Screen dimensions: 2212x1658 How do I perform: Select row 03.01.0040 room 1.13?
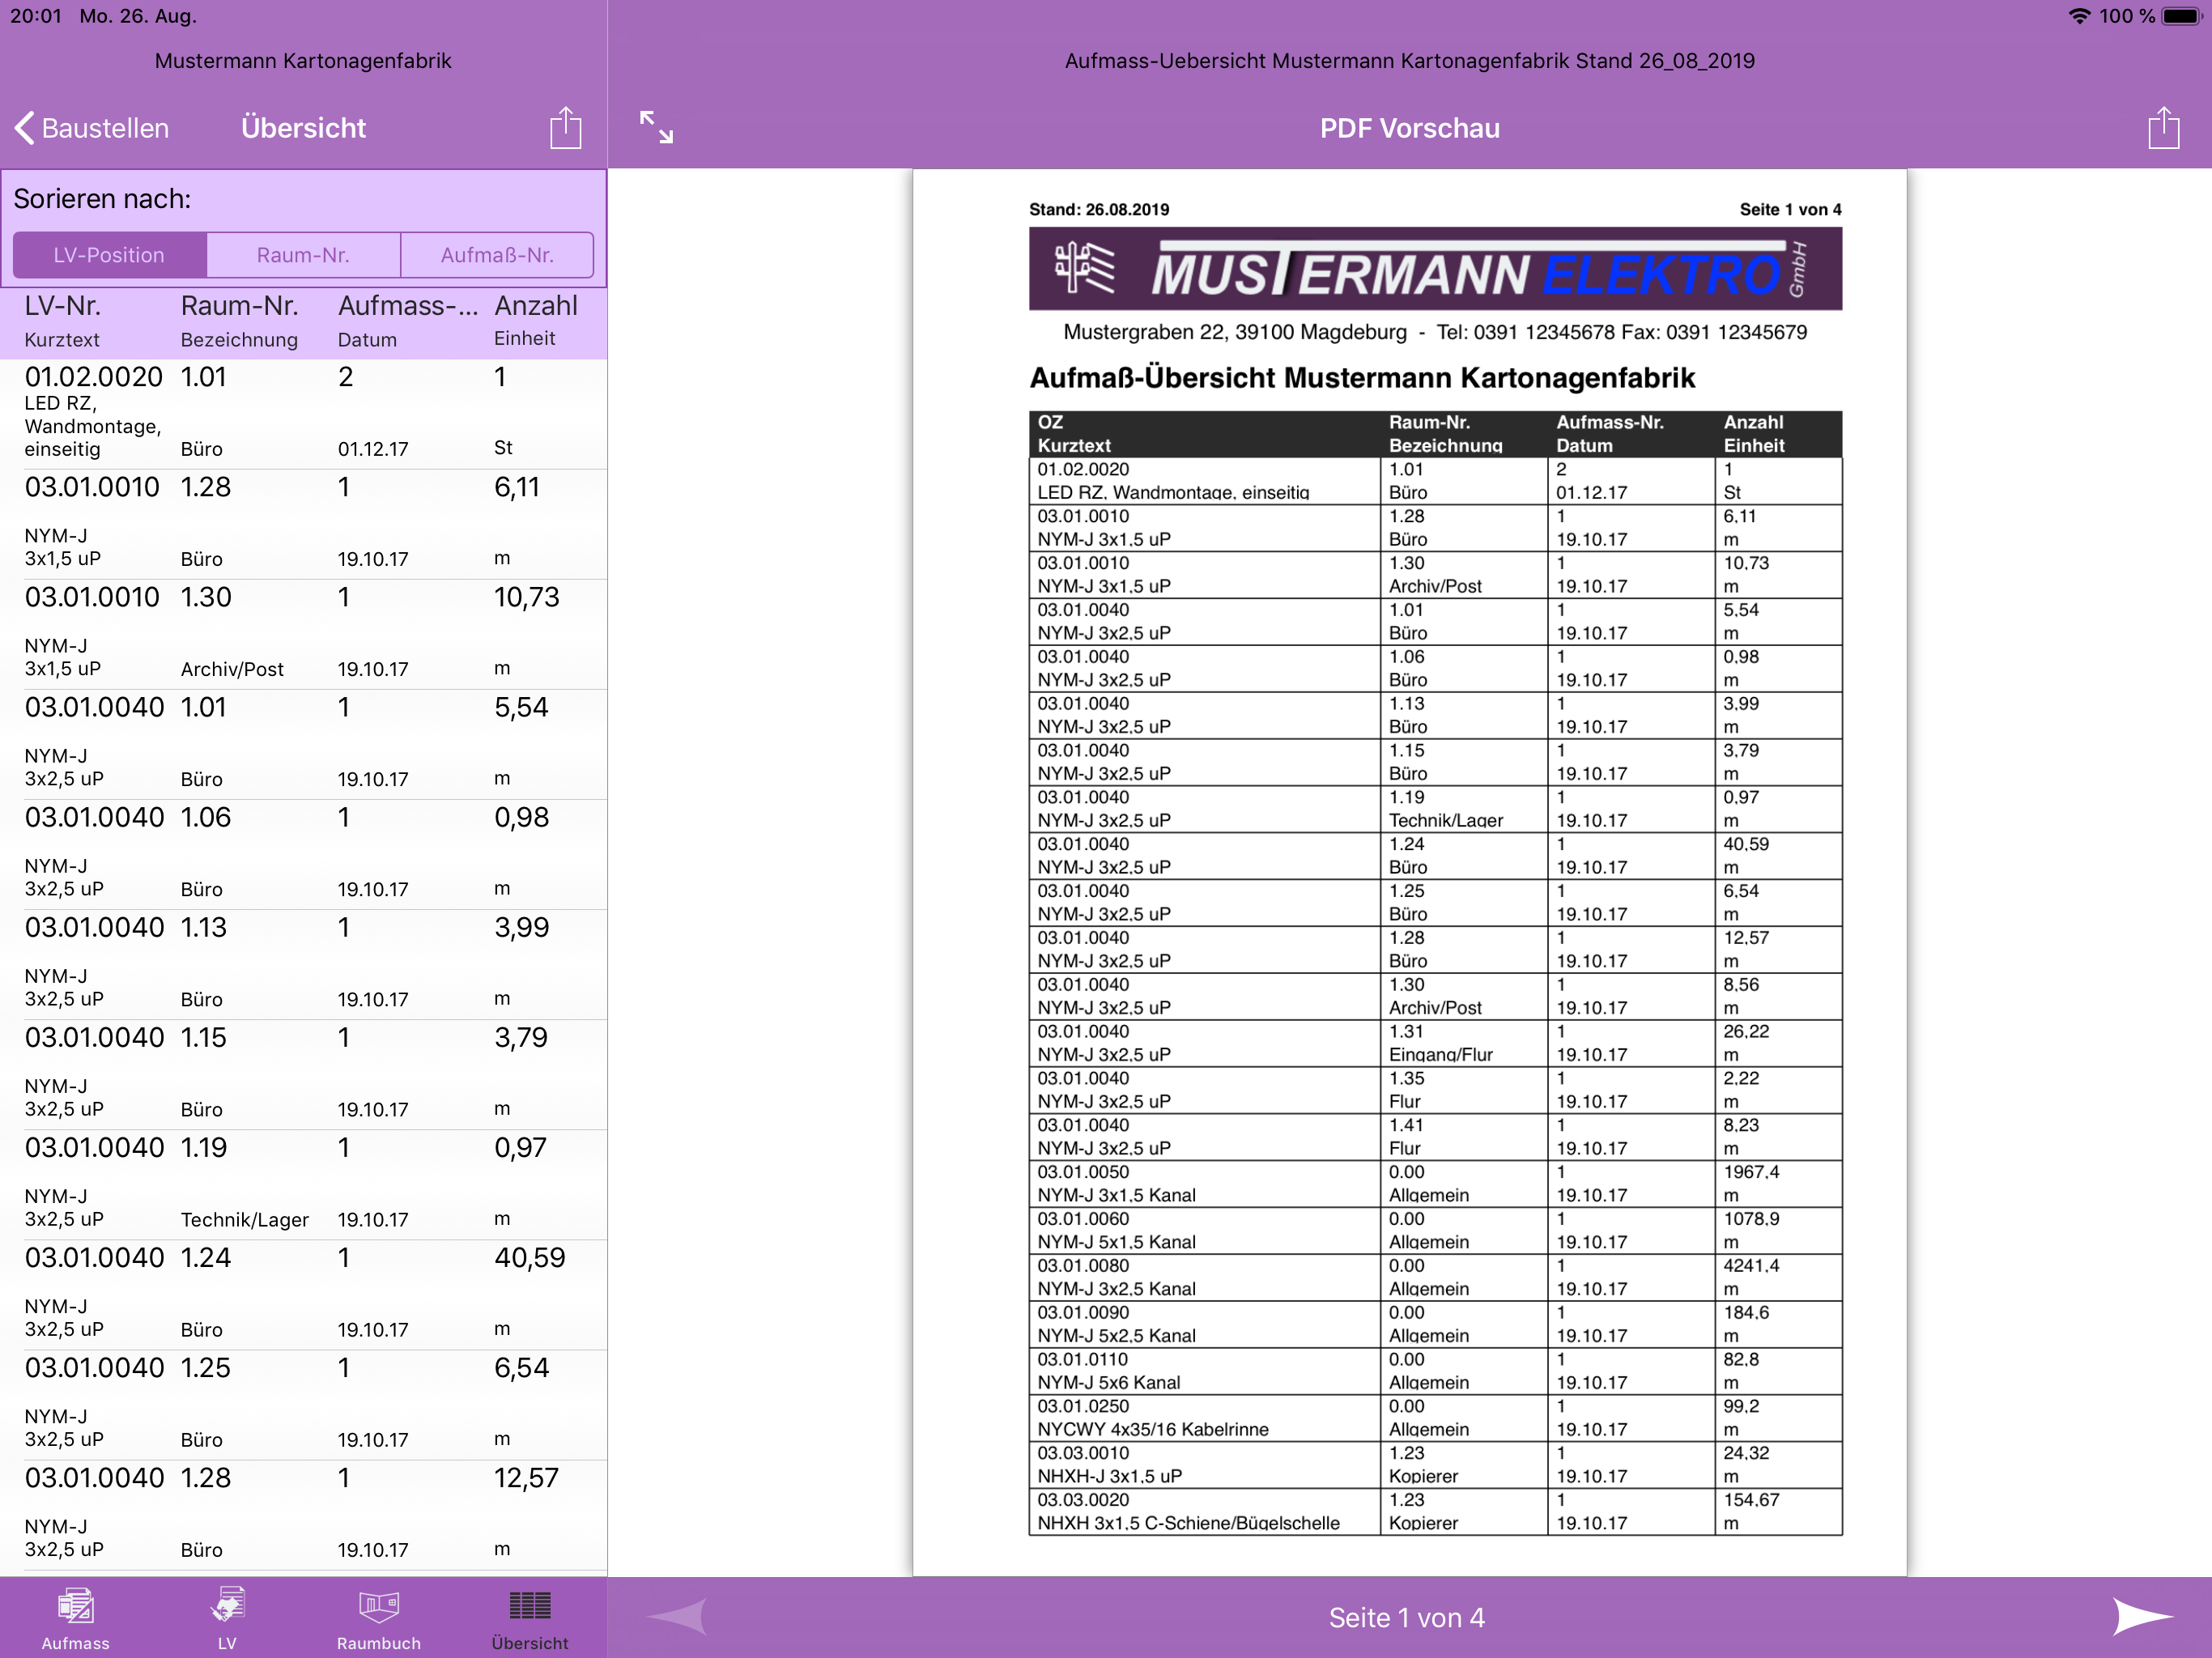pyautogui.click(x=303, y=965)
